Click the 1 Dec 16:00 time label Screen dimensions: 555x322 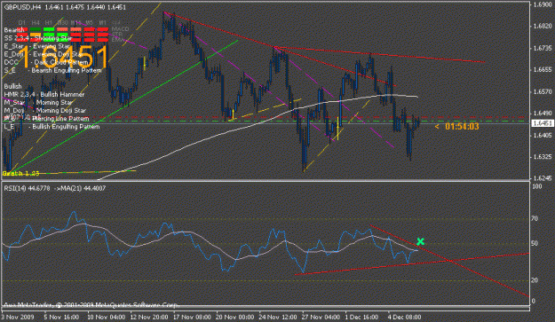pos(361,317)
